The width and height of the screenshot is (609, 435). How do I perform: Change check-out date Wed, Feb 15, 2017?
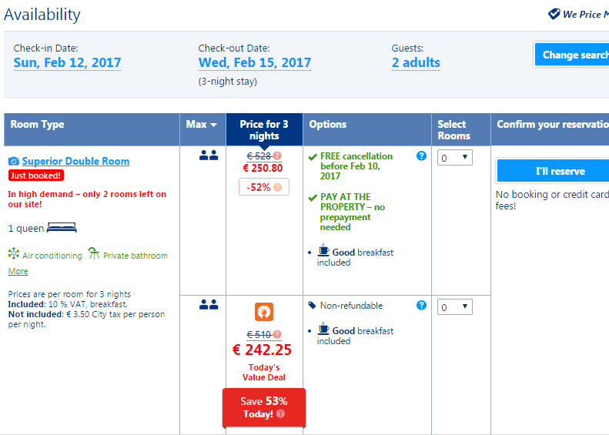click(254, 63)
